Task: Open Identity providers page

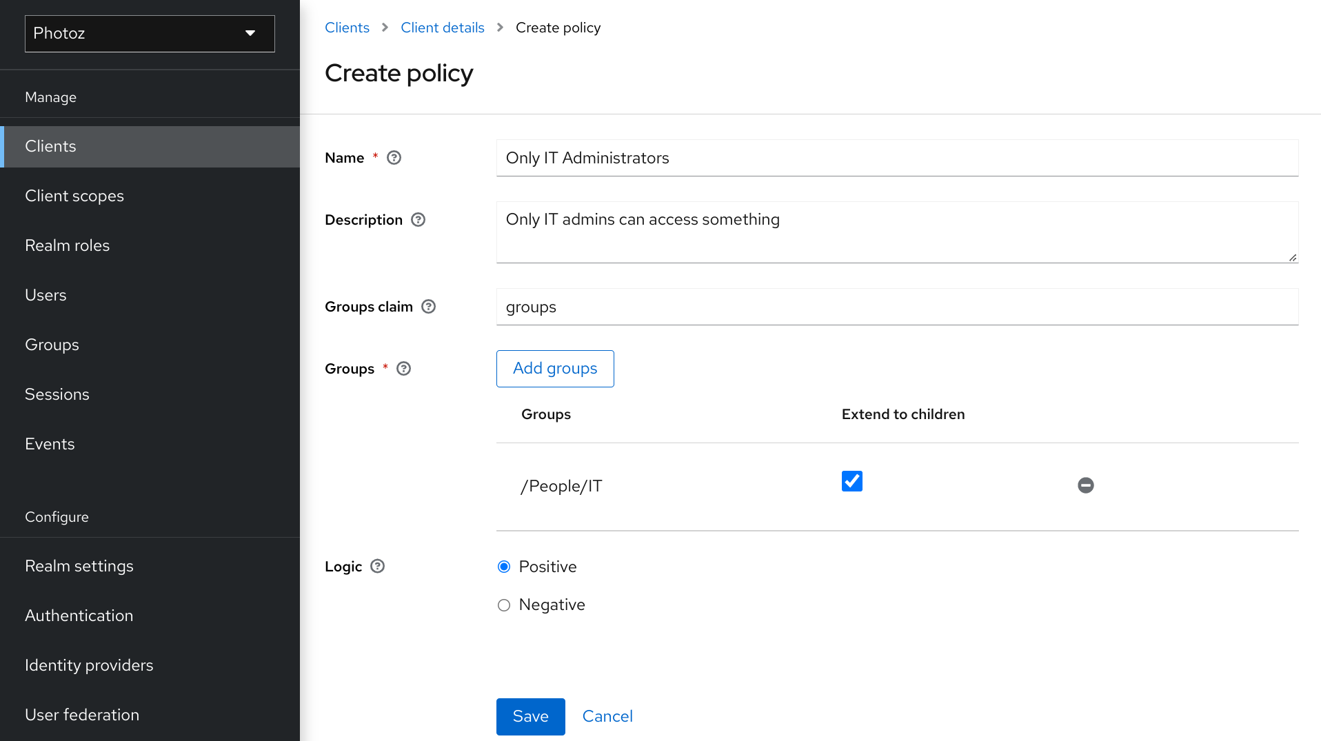Action: click(x=89, y=665)
